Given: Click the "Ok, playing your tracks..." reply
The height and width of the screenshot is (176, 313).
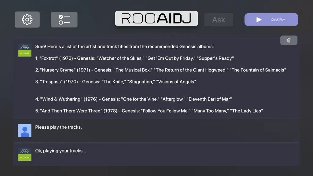Looking at the screenshot, I should (61, 151).
